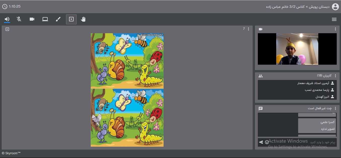Click the chat text تصویر نداره
The width and height of the screenshot is (341, 158).
coord(328,129)
